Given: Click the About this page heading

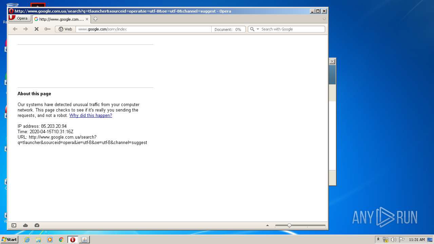Looking at the screenshot, I should (x=34, y=94).
